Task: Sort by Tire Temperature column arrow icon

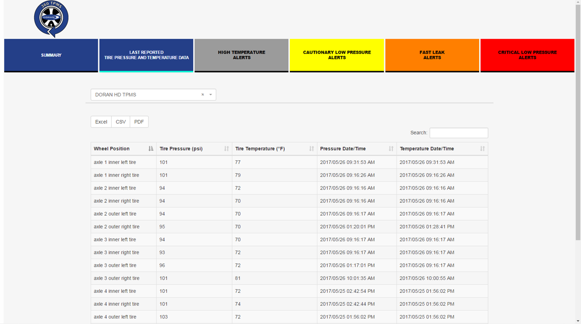Action: coord(311,149)
